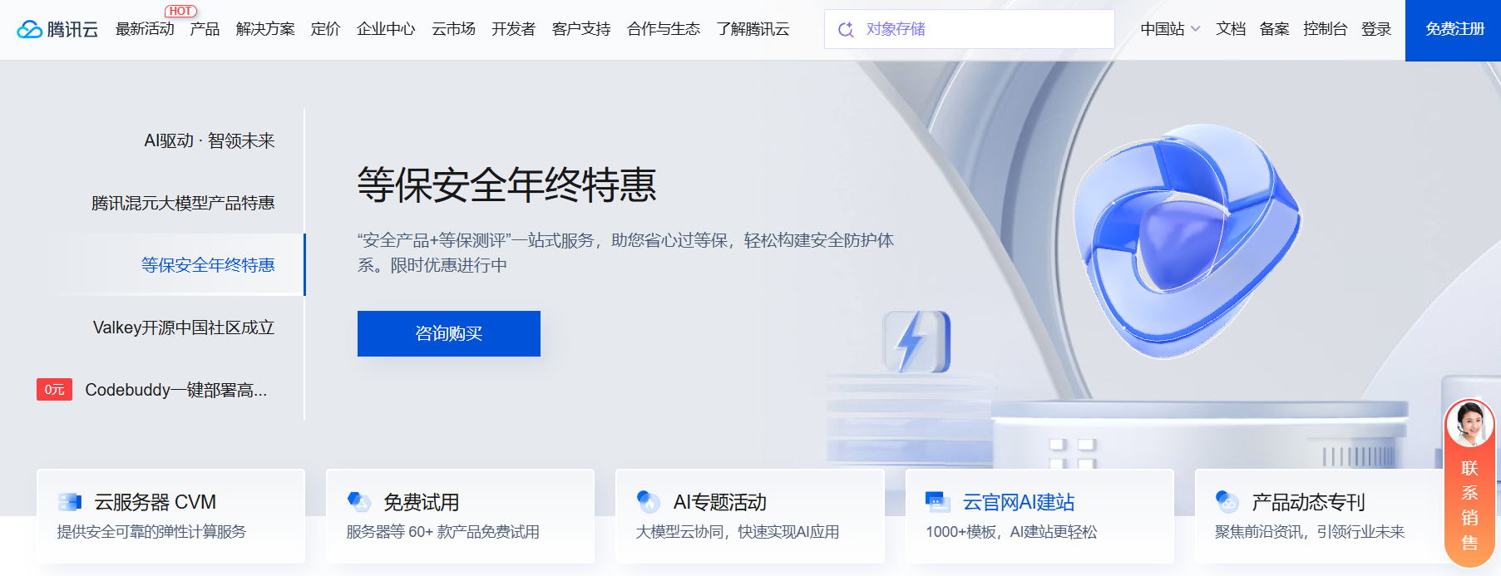The height and width of the screenshot is (576, 1501).
Task: Click the 云服务器 CVM card icon
Action: [x=70, y=502]
